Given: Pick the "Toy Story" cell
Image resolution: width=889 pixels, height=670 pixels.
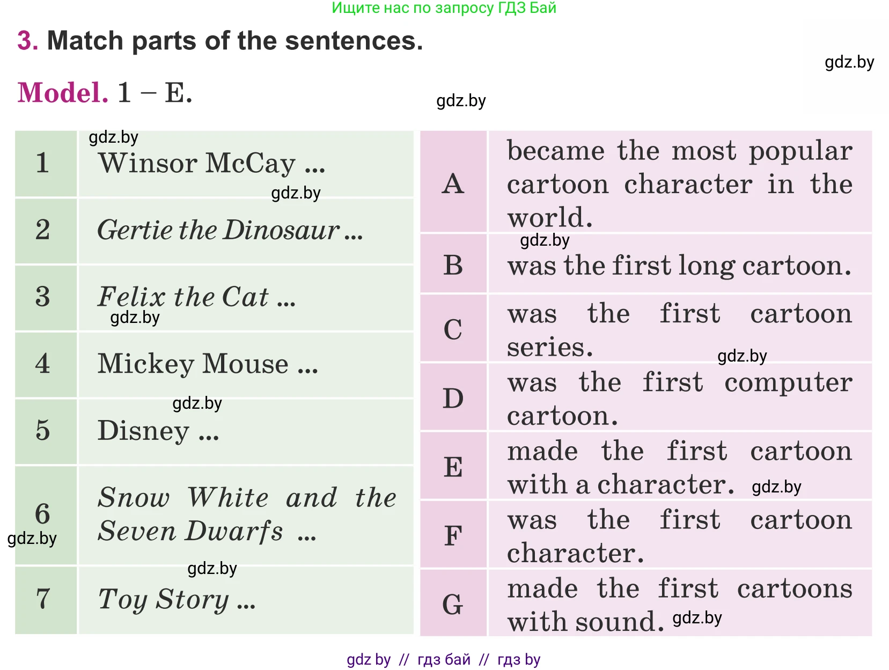Looking at the screenshot, I should click(177, 600).
